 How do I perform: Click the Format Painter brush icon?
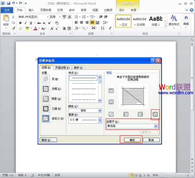coord(13,28)
